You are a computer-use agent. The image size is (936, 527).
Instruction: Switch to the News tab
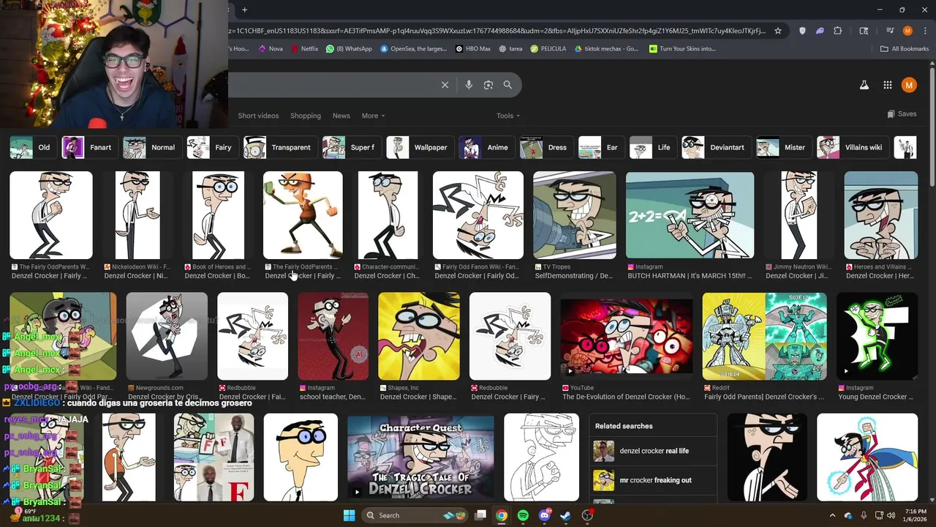point(341,116)
